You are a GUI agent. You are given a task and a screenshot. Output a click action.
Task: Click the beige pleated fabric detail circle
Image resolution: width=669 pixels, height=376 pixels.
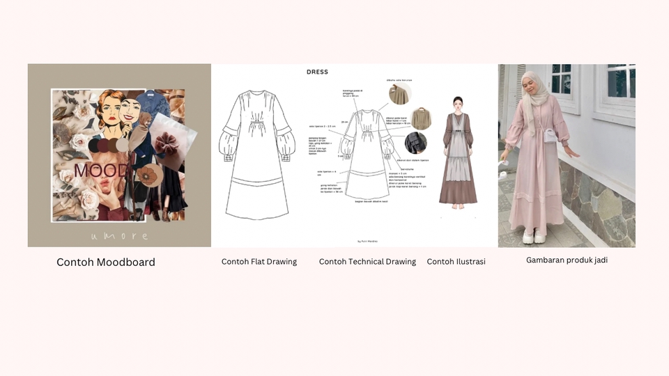click(400, 94)
